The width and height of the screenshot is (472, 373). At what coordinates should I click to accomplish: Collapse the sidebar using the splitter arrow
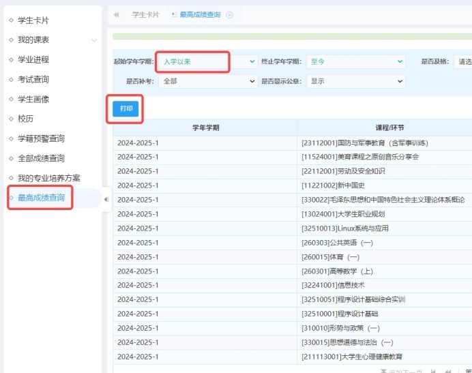tap(106, 199)
